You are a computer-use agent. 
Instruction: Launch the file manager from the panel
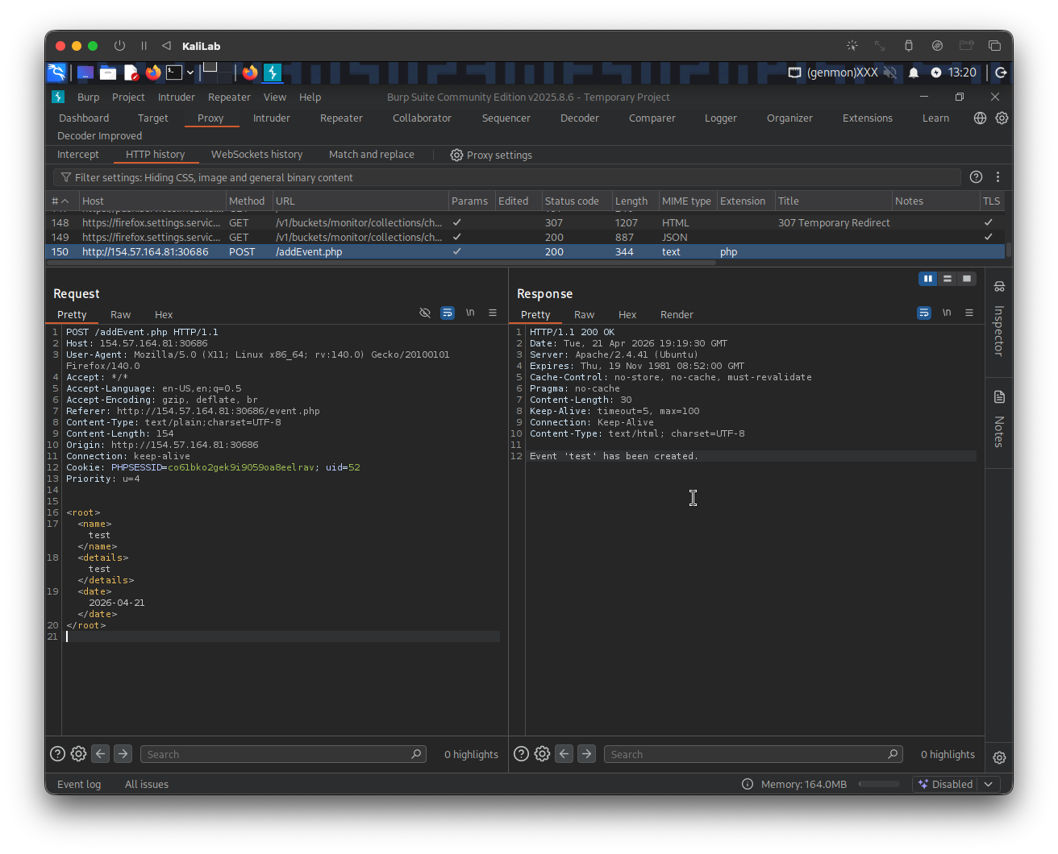[108, 73]
